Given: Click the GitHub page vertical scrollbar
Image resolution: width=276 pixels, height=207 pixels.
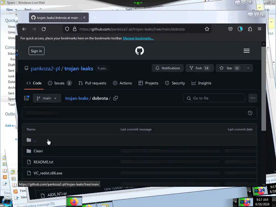Looking at the screenshot, I should coord(264,88).
